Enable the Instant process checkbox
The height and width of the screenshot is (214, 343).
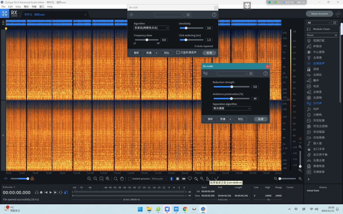coord(130,179)
